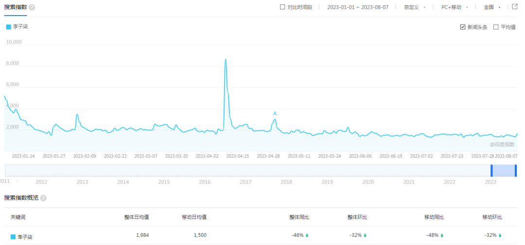This screenshot has height=245, width=525.
Task: Enable the 对比时间段 checkbox
Action: [282, 7]
